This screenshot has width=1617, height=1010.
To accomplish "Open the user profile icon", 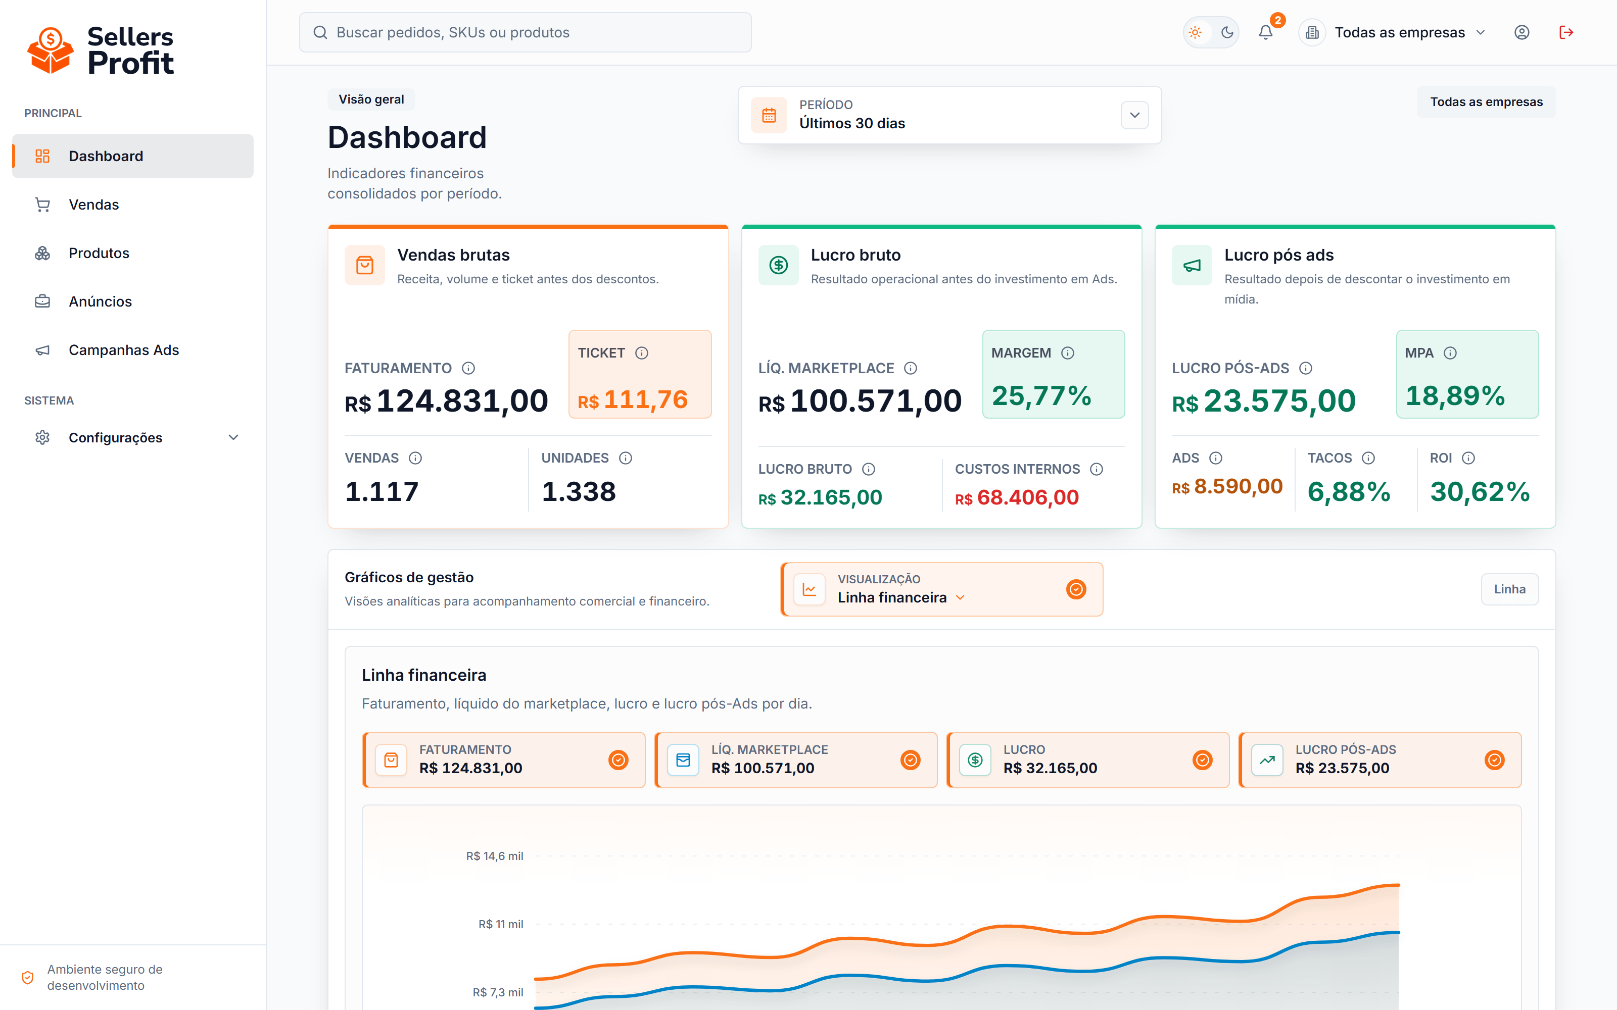I will click(1521, 32).
